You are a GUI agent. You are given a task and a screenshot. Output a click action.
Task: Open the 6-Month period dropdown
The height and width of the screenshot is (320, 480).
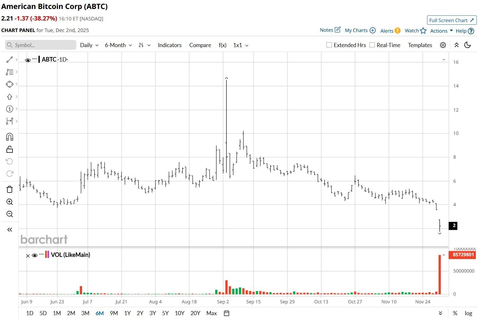click(x=118, y=45)
